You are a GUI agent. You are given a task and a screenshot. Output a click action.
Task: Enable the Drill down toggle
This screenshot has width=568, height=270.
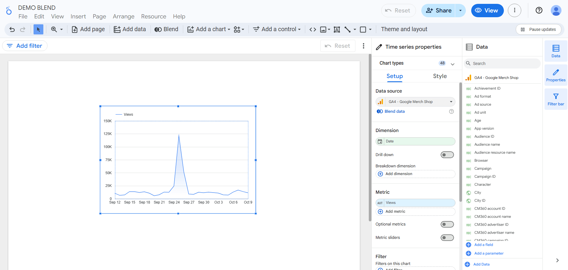447,155
